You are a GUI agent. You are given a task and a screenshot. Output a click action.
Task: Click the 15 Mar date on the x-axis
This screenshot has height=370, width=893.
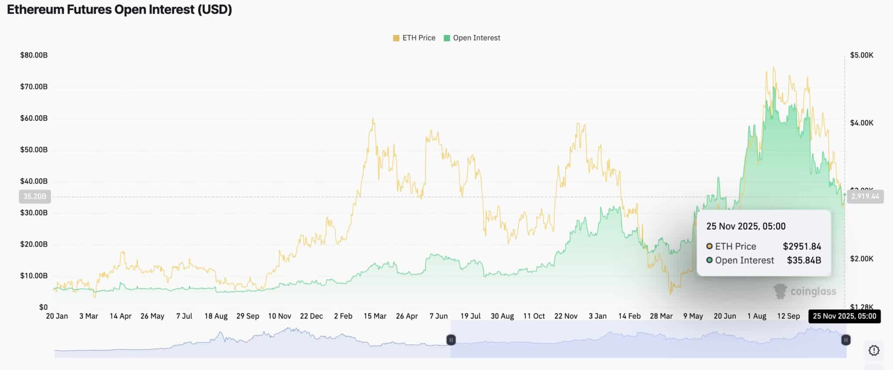coord(375,316)
